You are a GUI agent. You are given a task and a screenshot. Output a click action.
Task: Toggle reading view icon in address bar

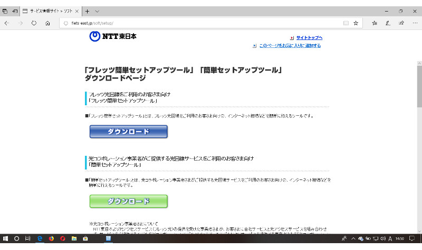(346, 23)
